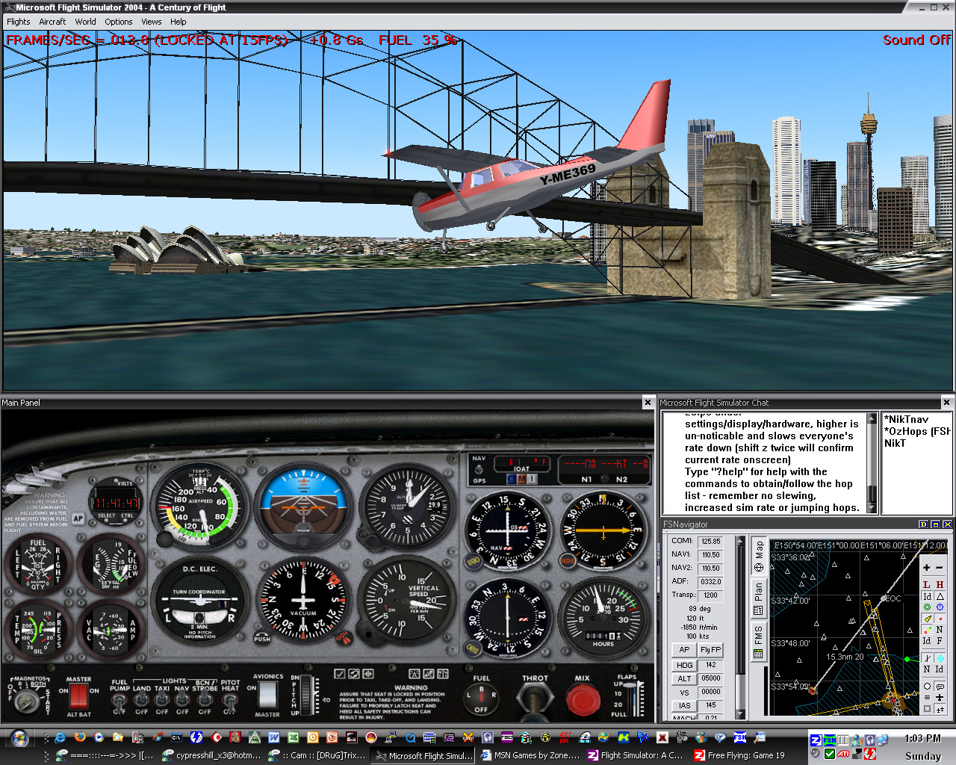Toggle the red Master ALT BAT switch
Image resolution: width=956 pixels, height=765 pixels.
78,696
